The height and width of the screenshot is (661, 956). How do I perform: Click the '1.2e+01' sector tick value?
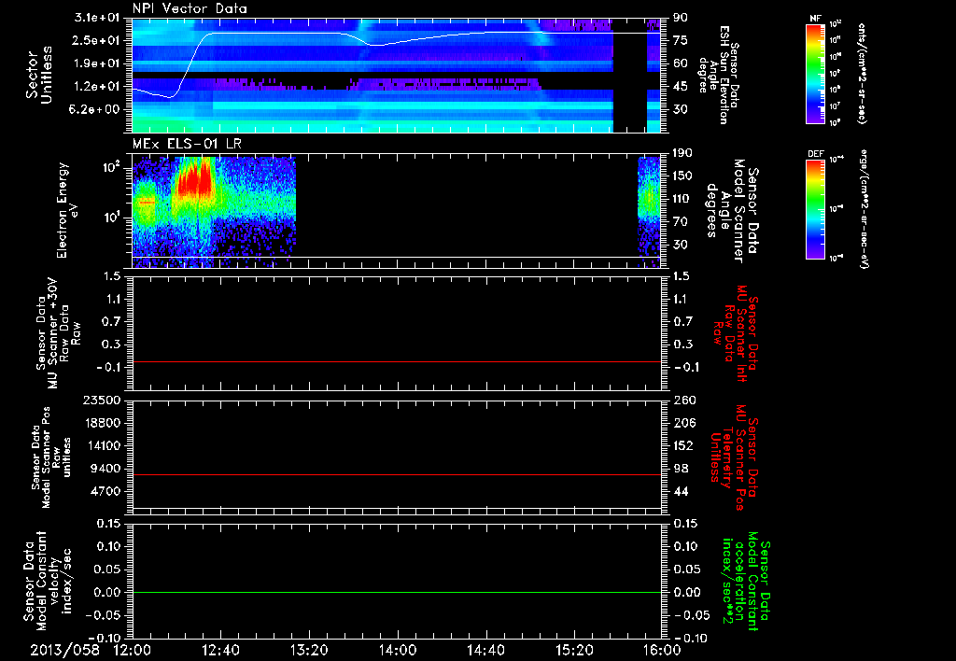coord(98,87)
